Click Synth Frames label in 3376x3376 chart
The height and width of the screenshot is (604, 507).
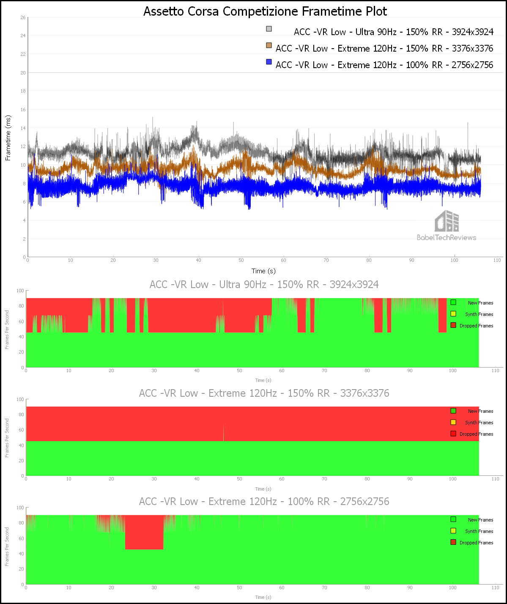point(479,423)
